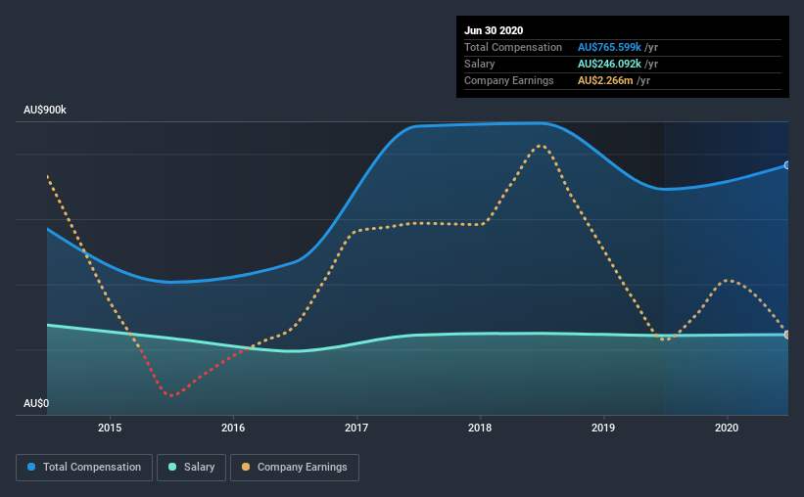Viewport: 804px width, 497px height.
Task: Select the Total Compensation endpoint marker at 2020
Action: [787, 165]
